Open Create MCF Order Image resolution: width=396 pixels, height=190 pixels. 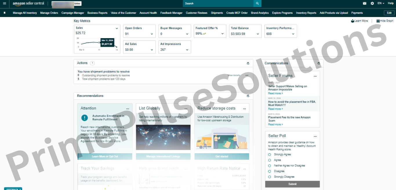[237, 13]
